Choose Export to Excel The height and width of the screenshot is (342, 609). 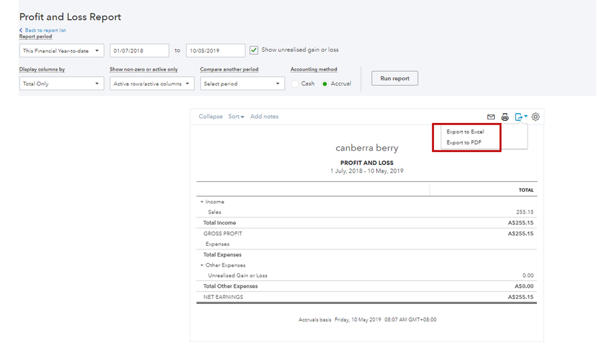point(465,132)
